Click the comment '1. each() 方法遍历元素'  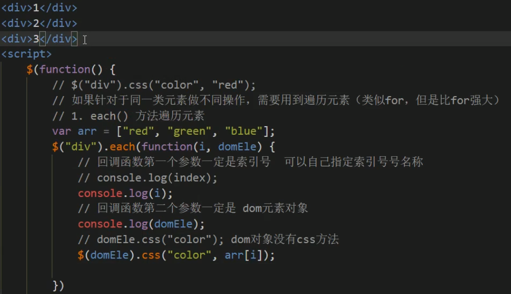[138, 116]
